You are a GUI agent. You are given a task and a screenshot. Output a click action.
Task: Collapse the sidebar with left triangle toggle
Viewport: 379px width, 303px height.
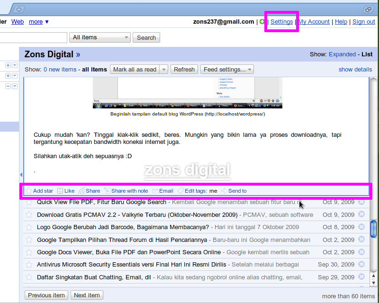tap(21, 174)
